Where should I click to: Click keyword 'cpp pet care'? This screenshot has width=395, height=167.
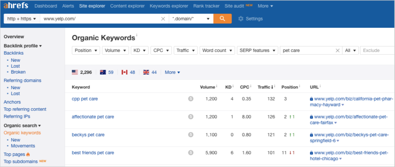84,99
